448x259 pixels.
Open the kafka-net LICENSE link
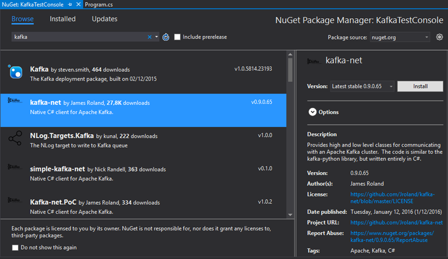[392, 198]
